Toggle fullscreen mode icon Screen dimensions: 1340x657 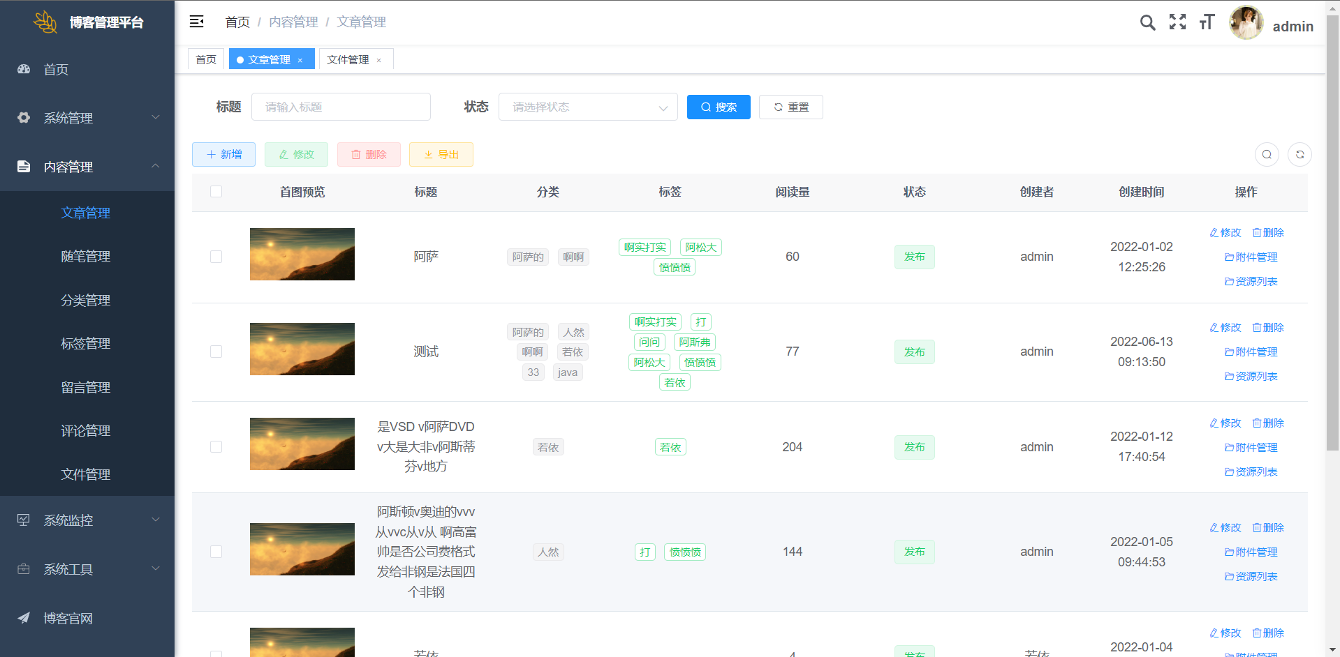click(1177, 22)
